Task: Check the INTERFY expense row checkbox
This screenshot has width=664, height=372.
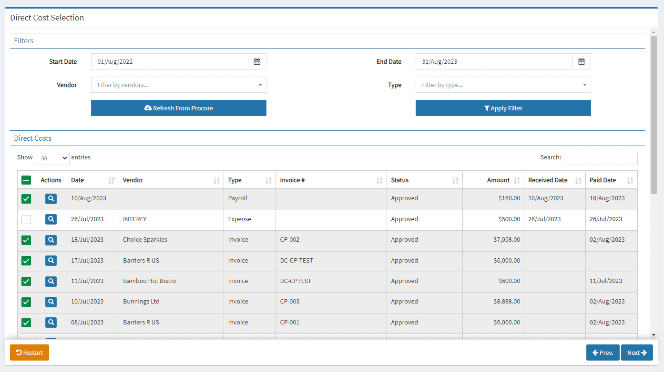Action: click(x=26, y=219)
